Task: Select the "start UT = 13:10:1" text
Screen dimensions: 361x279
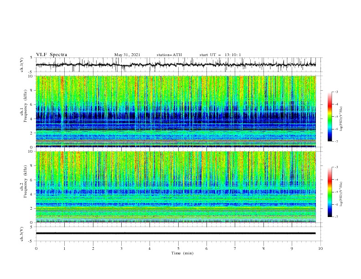Action: pos(220,55)
